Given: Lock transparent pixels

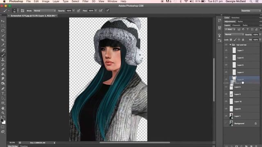Looking at the screenshot, I should click(231, 40).
